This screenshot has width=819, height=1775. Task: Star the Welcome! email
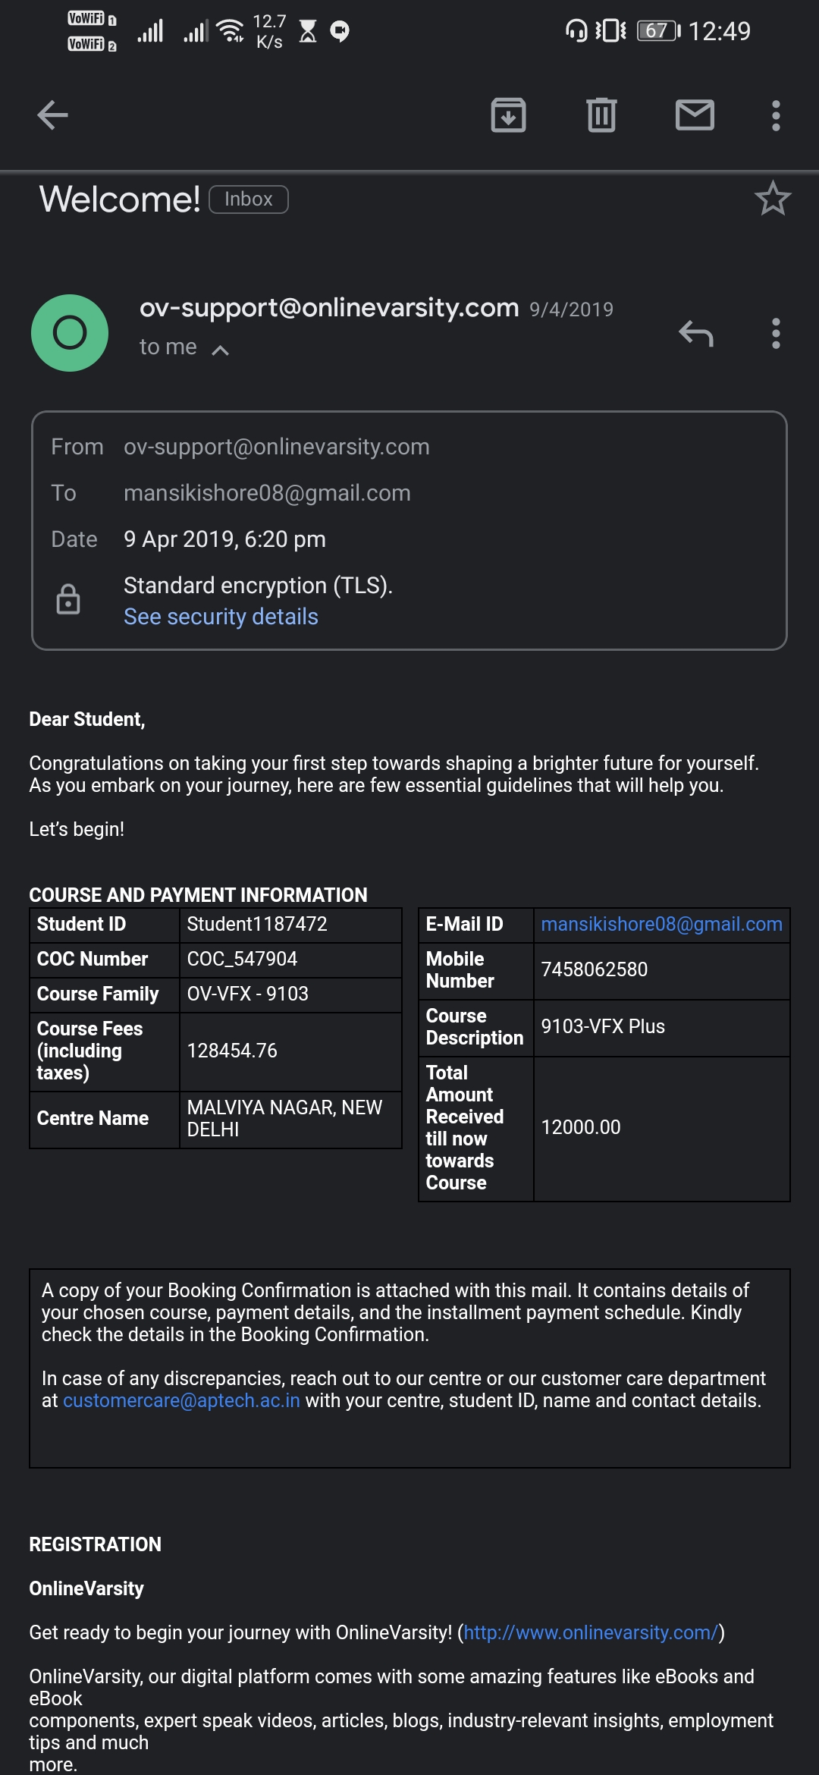773,199
